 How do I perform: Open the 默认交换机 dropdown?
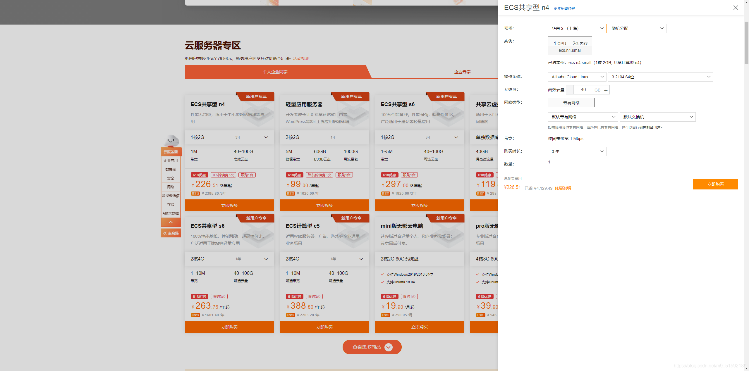tap(657, 117)
